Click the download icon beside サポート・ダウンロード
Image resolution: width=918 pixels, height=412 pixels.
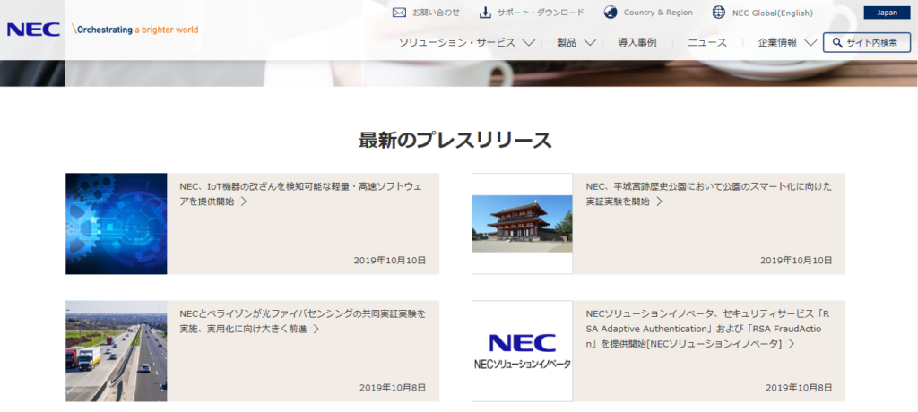pos(485,13)
